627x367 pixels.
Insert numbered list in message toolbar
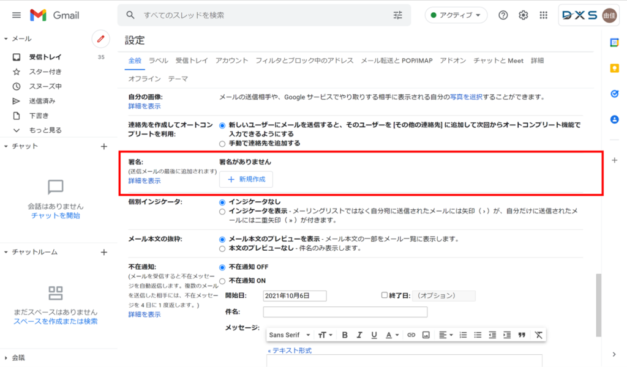click(x=463, y=335)
